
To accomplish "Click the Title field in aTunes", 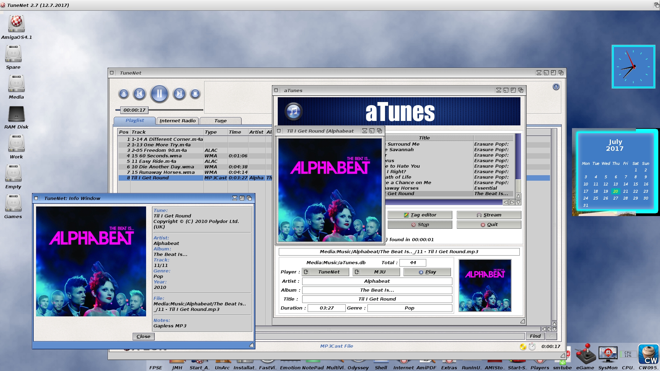I will (x=377, y=299).
